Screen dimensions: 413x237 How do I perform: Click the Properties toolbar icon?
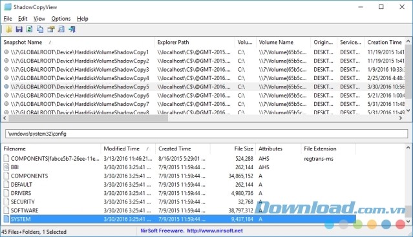[x=51, y=29]
